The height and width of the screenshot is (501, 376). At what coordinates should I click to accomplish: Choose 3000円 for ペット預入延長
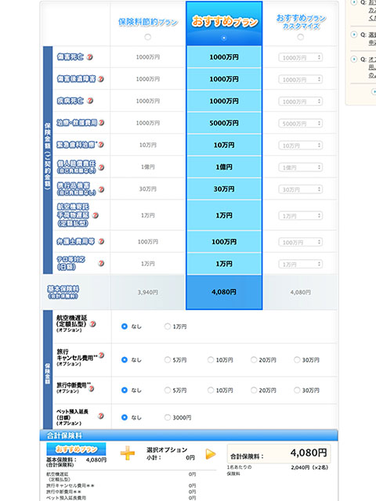pyautogui.click(x=168, y=417)
